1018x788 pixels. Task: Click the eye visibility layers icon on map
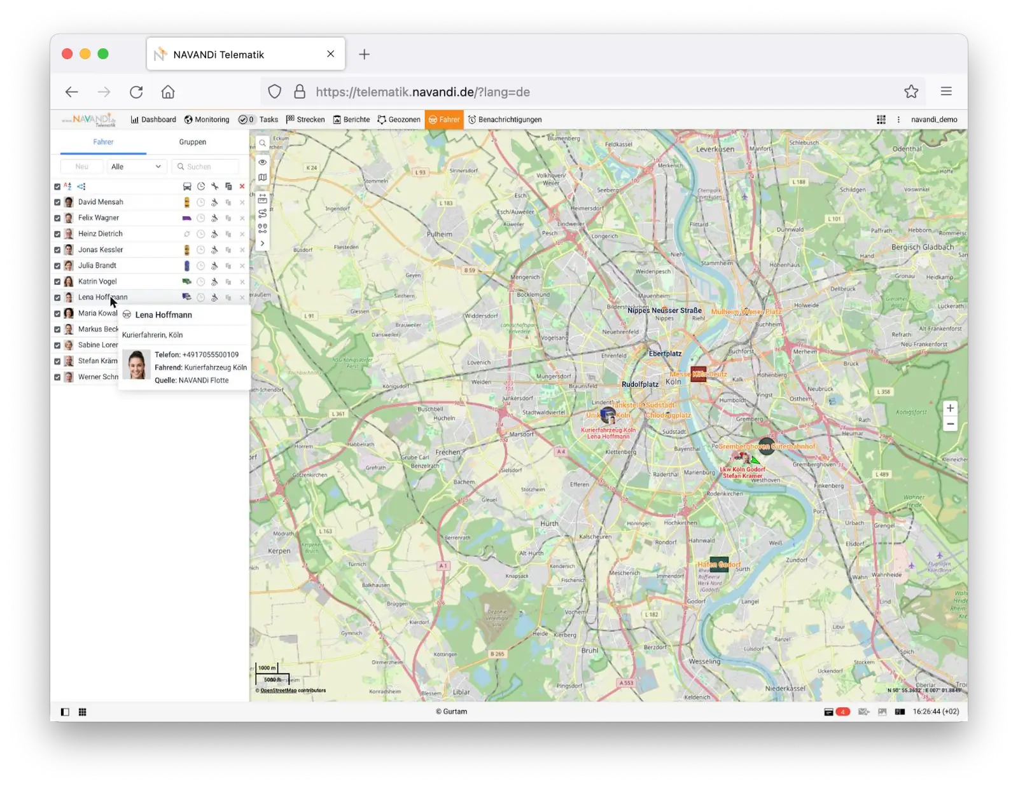click(262, 162)
